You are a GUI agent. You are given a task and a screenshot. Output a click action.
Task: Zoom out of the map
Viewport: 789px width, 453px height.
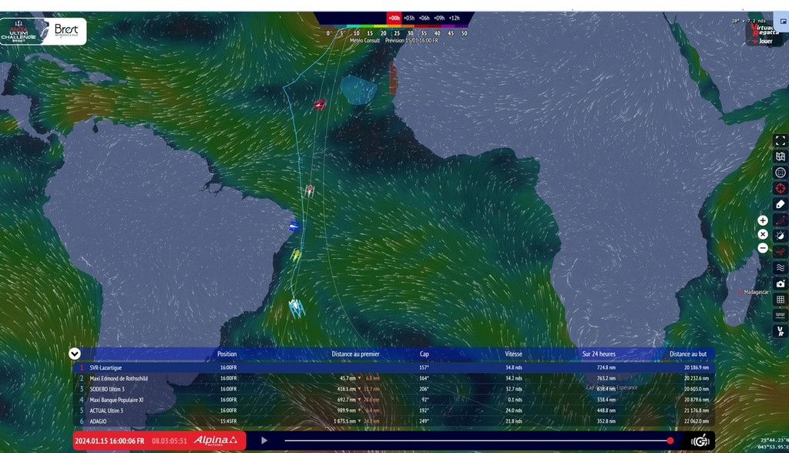763,248
